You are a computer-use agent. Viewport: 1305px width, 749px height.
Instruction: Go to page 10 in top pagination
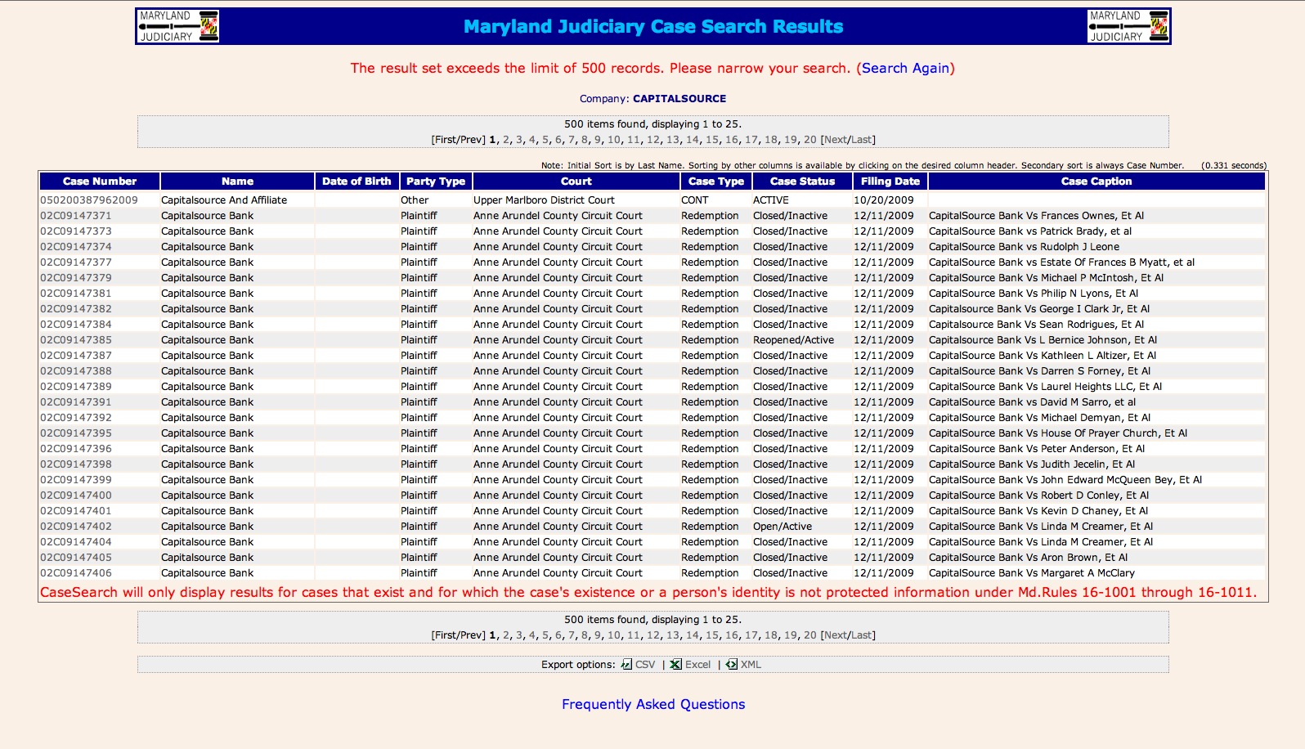point(613,140)
